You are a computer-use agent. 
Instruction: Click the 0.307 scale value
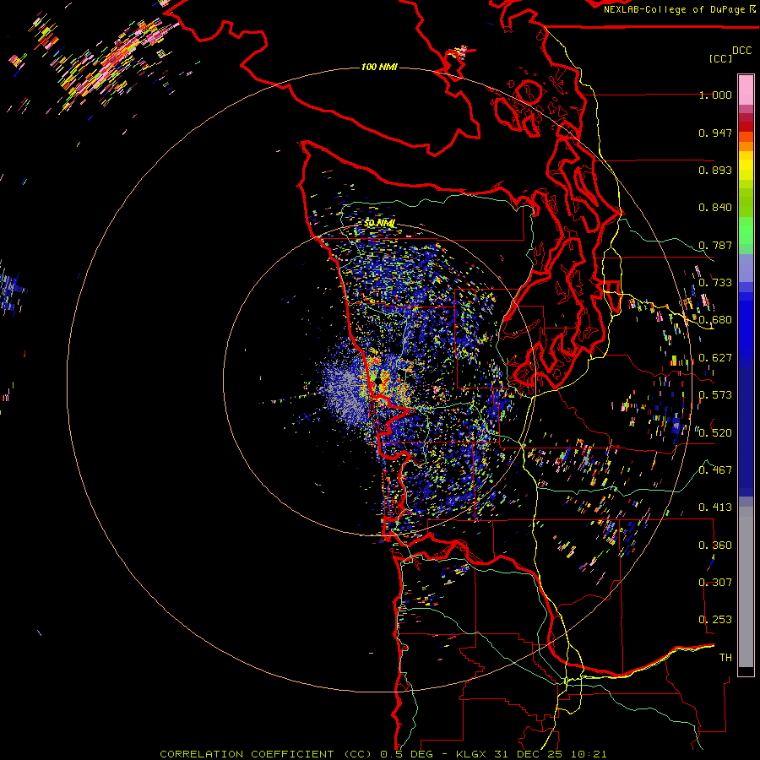715,583
